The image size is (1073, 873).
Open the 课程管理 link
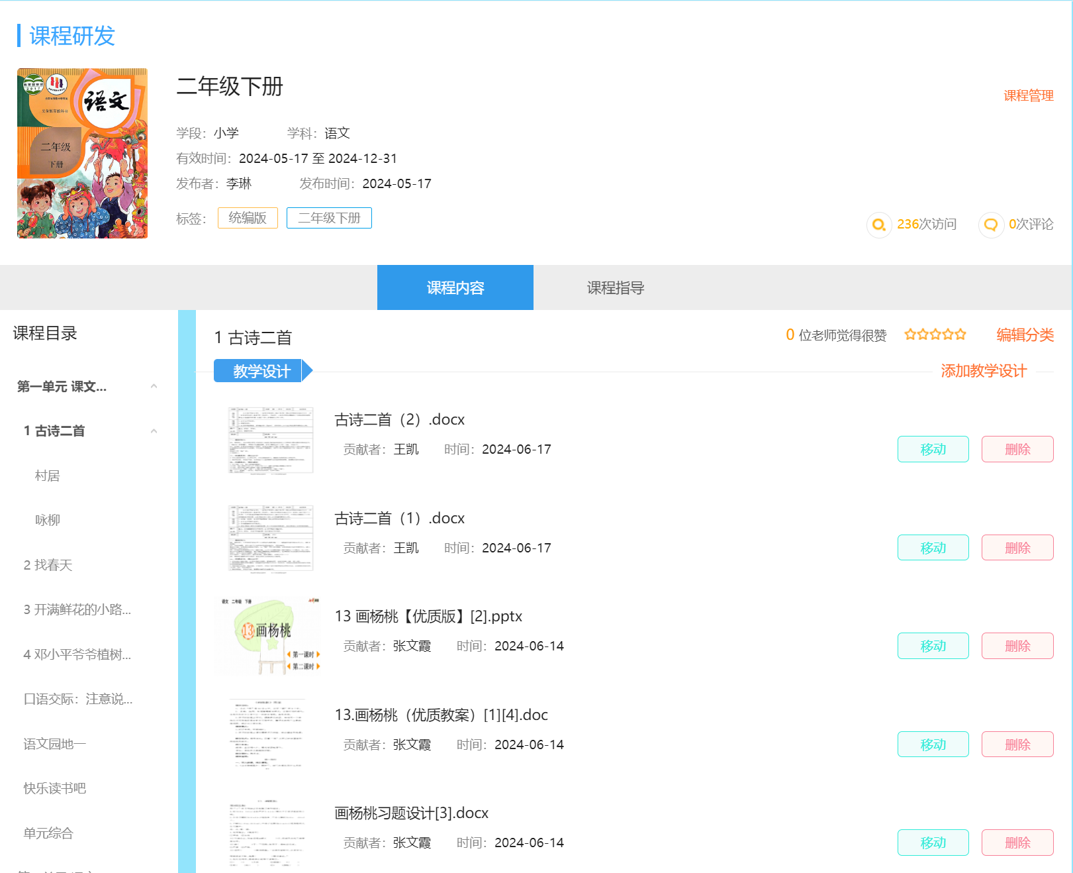(1028, 95)
